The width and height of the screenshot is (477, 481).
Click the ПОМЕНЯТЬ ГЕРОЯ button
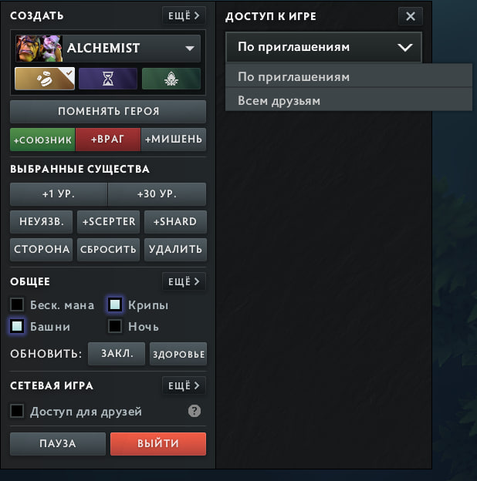(108, 111)
